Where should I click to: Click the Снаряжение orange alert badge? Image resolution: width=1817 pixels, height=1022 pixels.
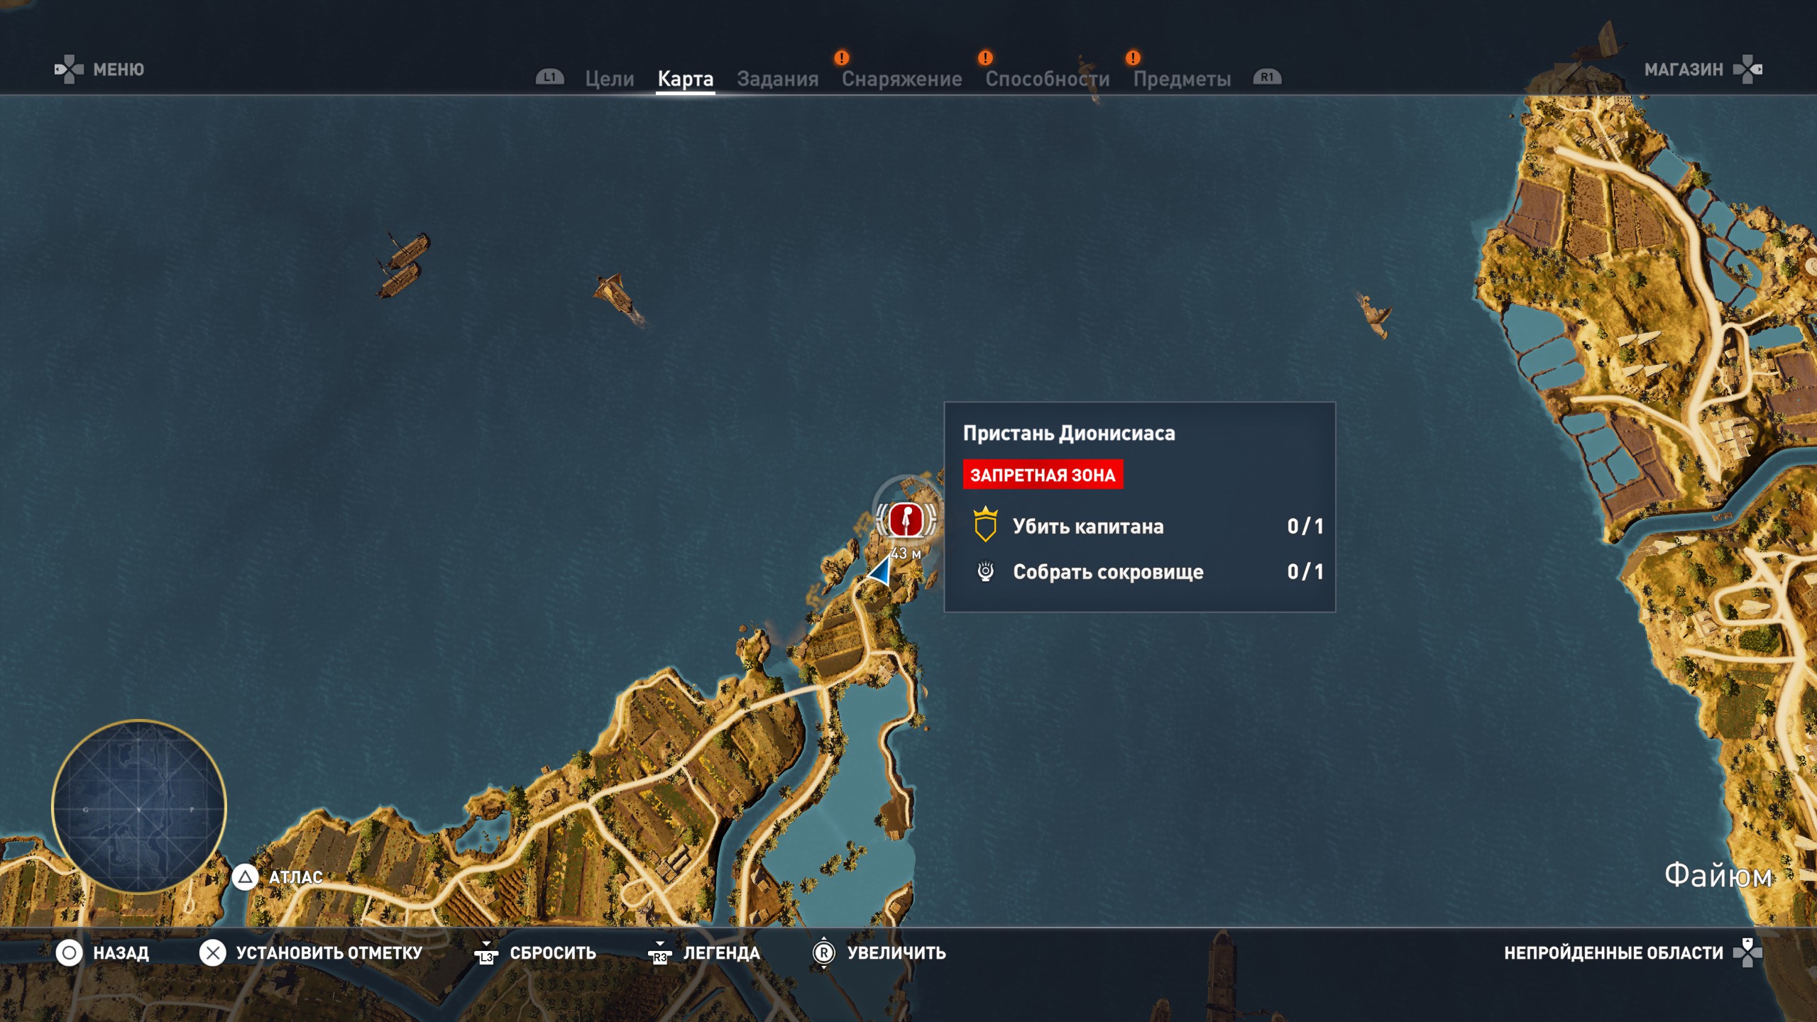pos(841,57)
